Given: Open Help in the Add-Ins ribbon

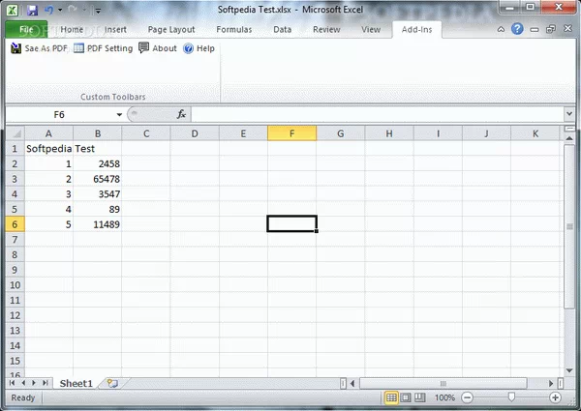Looking at the screenshot, I should point(189,48).
